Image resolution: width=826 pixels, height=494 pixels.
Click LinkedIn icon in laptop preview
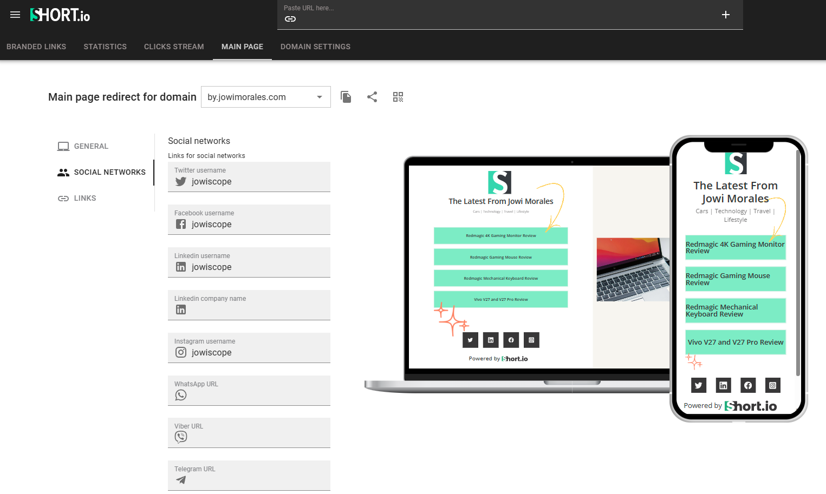click(x=491, y=340)
